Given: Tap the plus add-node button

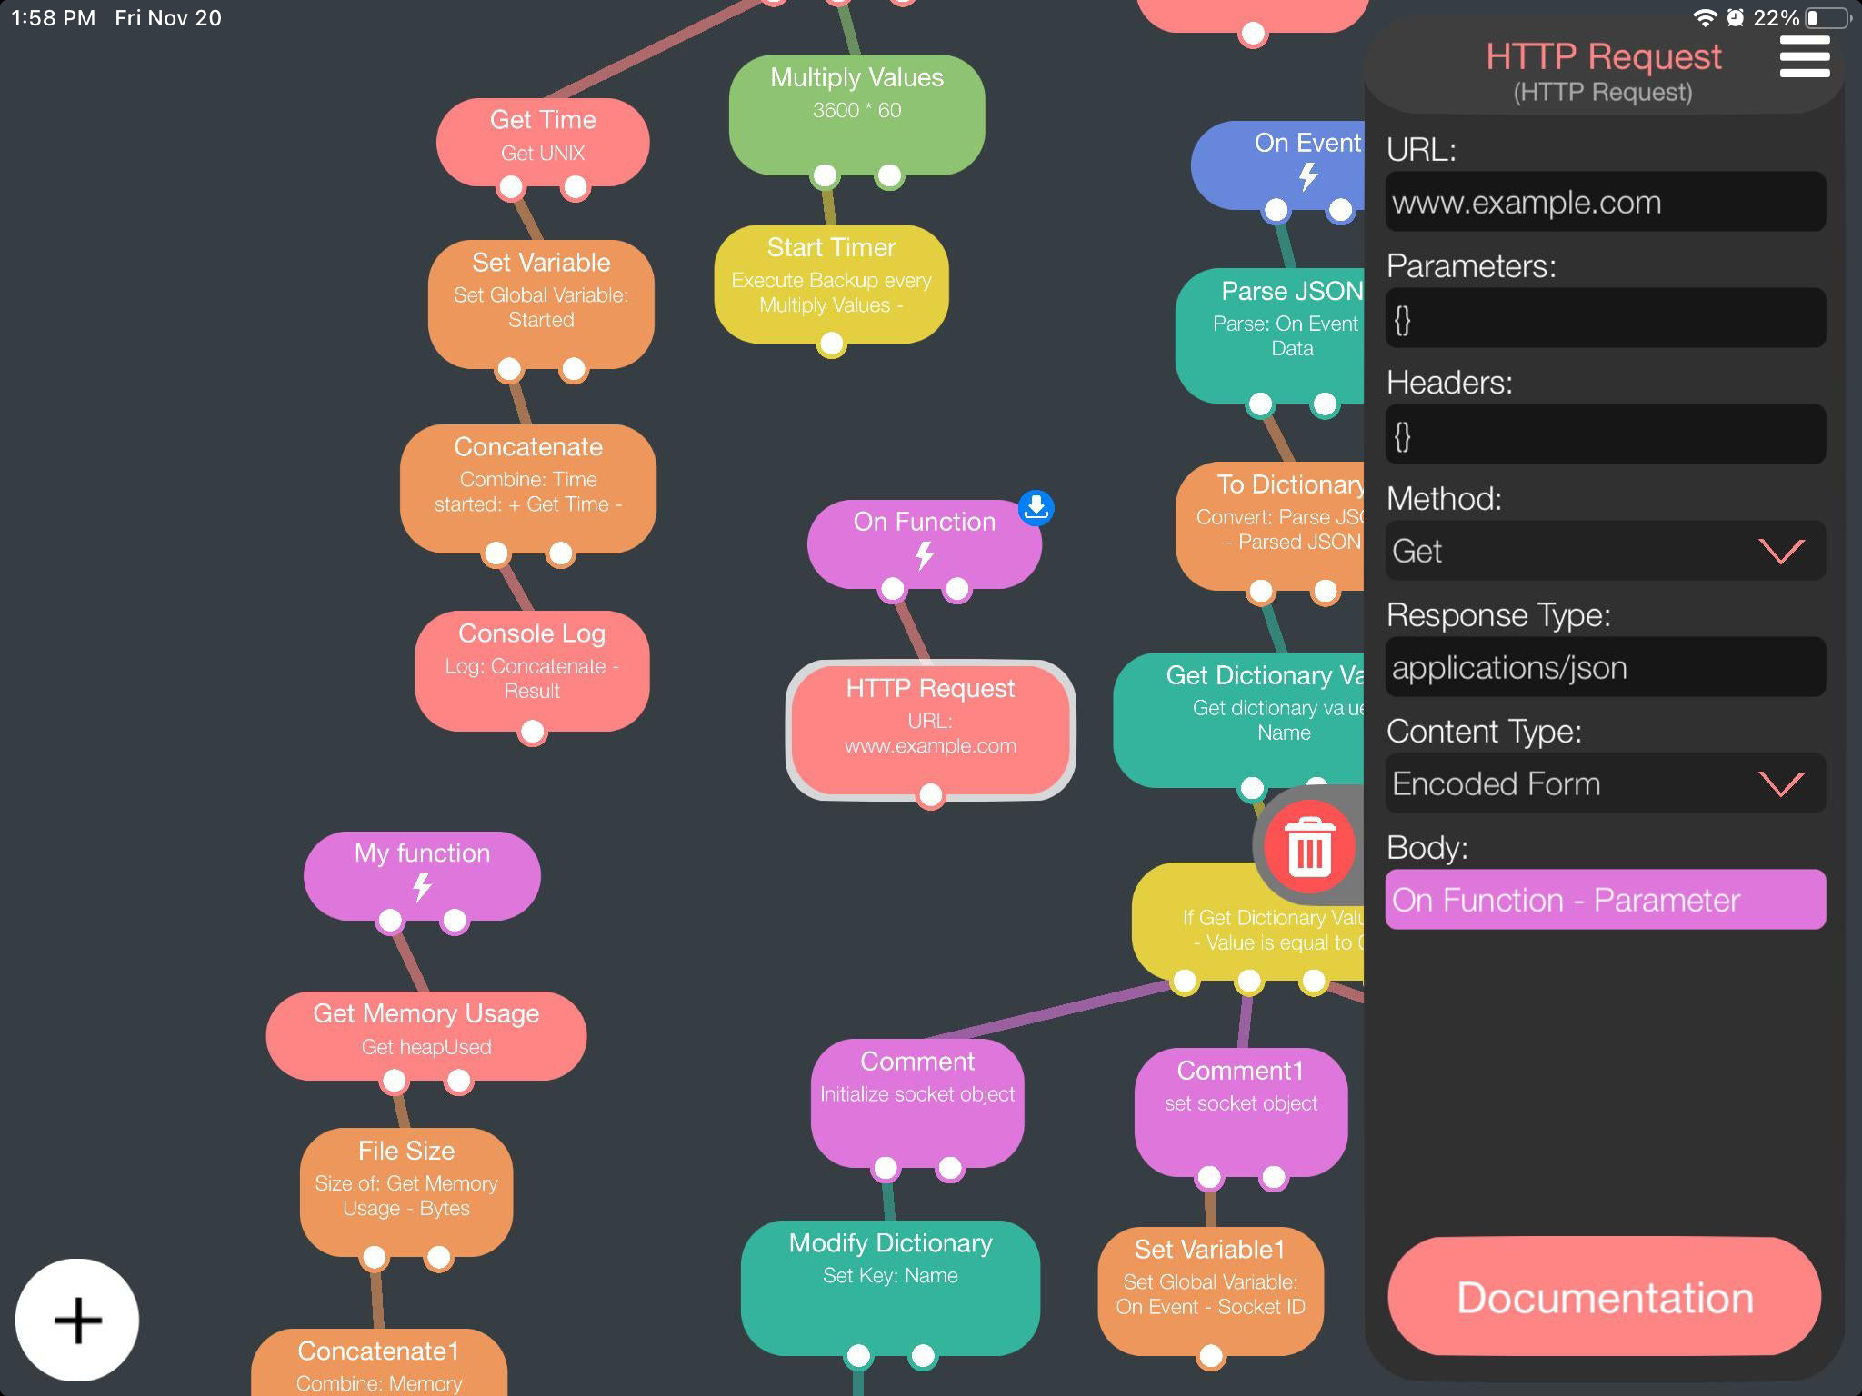Looking at the screenshot, I should point(77,1320).
